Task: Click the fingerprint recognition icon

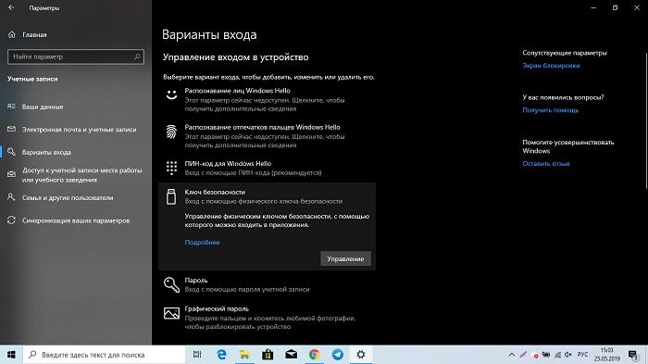Action: click(171, 132)
